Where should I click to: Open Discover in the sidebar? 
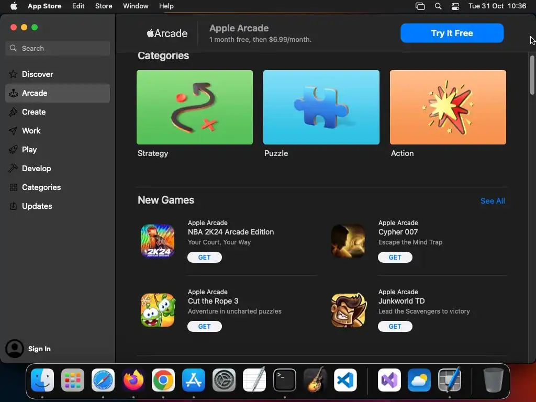click(58, 74)
